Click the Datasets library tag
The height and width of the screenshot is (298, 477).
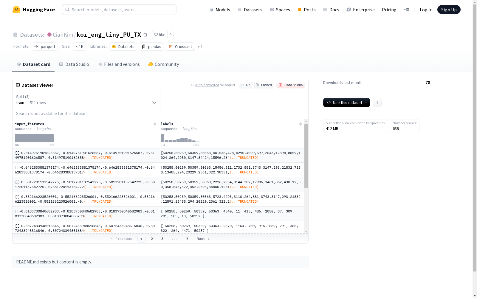click(123, 46)
